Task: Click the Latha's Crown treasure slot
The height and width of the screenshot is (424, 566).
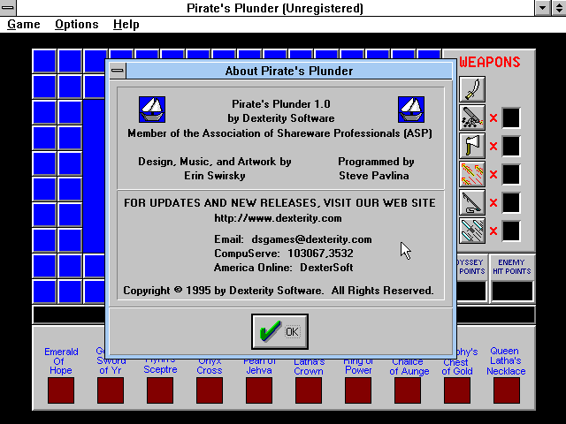Action: click(x=309, y=390)
